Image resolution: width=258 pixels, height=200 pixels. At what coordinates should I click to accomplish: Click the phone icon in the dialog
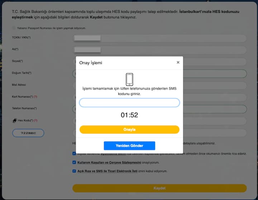[x=129, y=79]
